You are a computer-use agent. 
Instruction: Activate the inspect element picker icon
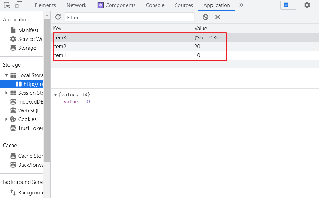7,5
